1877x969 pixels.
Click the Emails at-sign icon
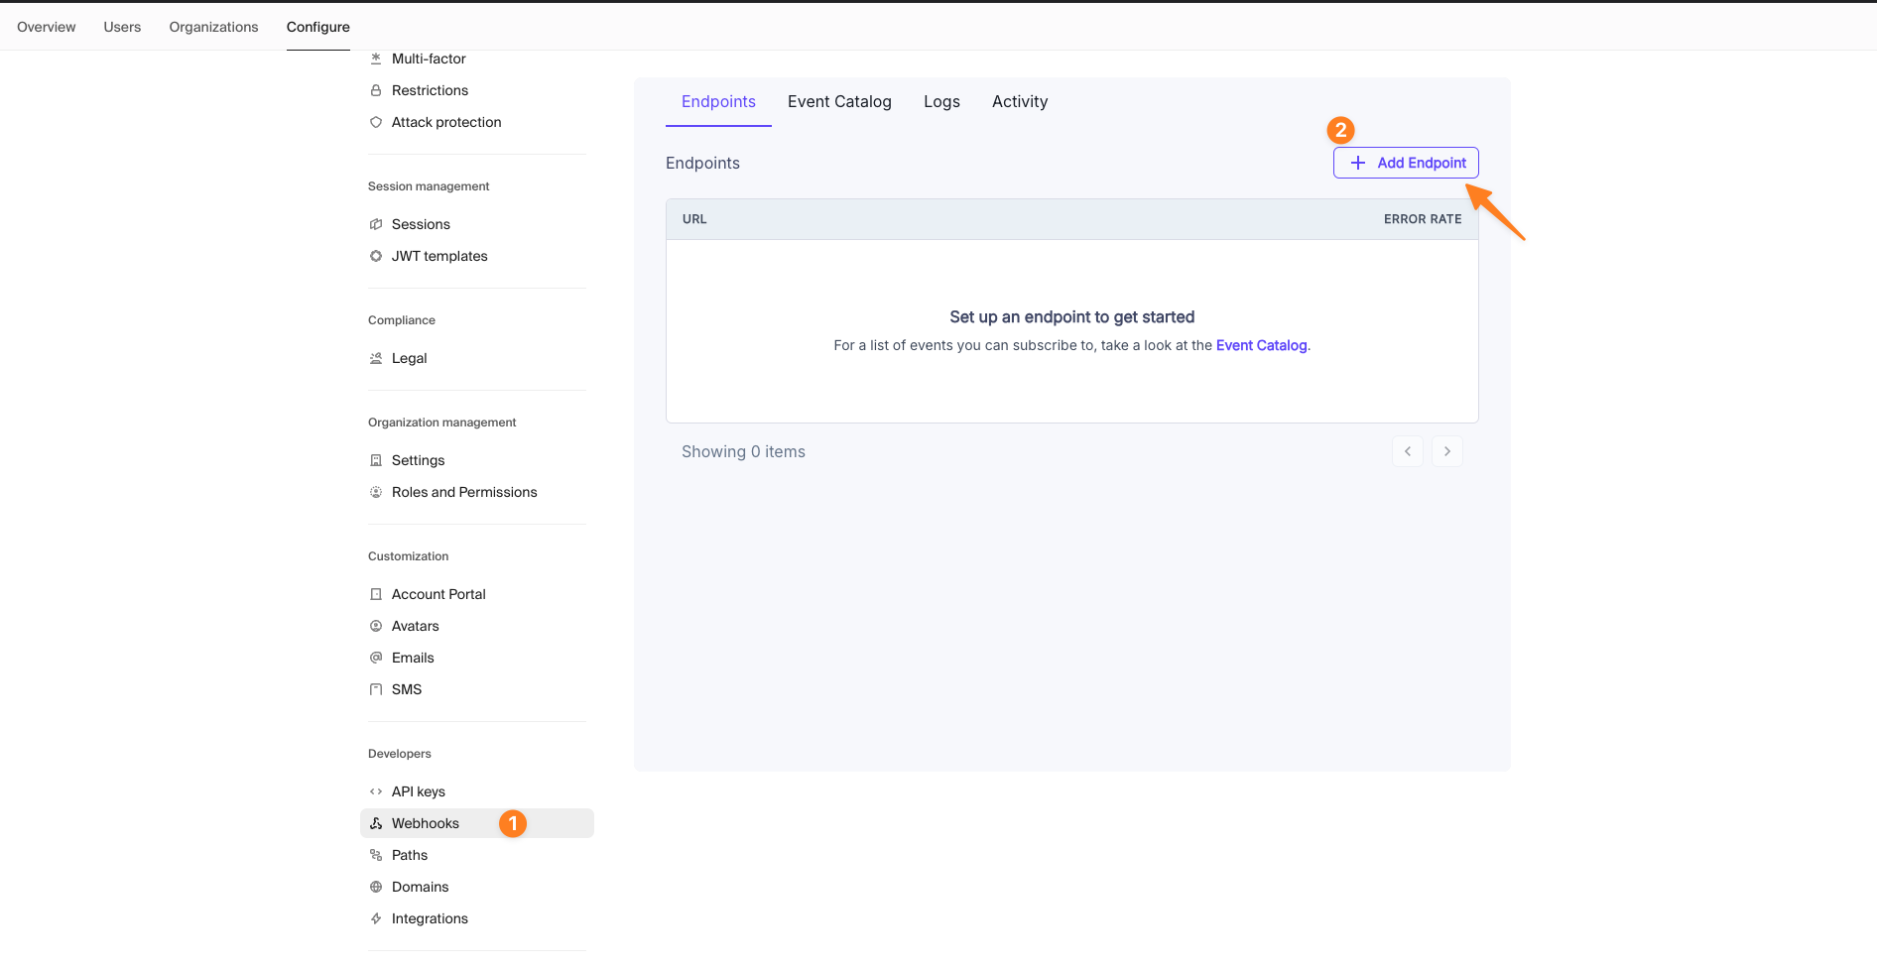pyautogui.click(x=376, y=658)
